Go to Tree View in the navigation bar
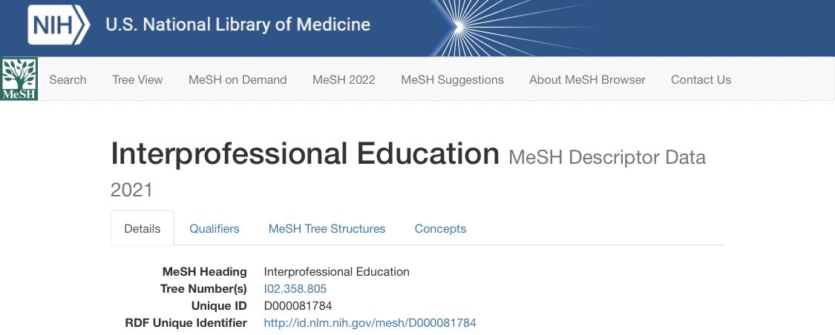 pyautogui.click(x=137, y=80)
